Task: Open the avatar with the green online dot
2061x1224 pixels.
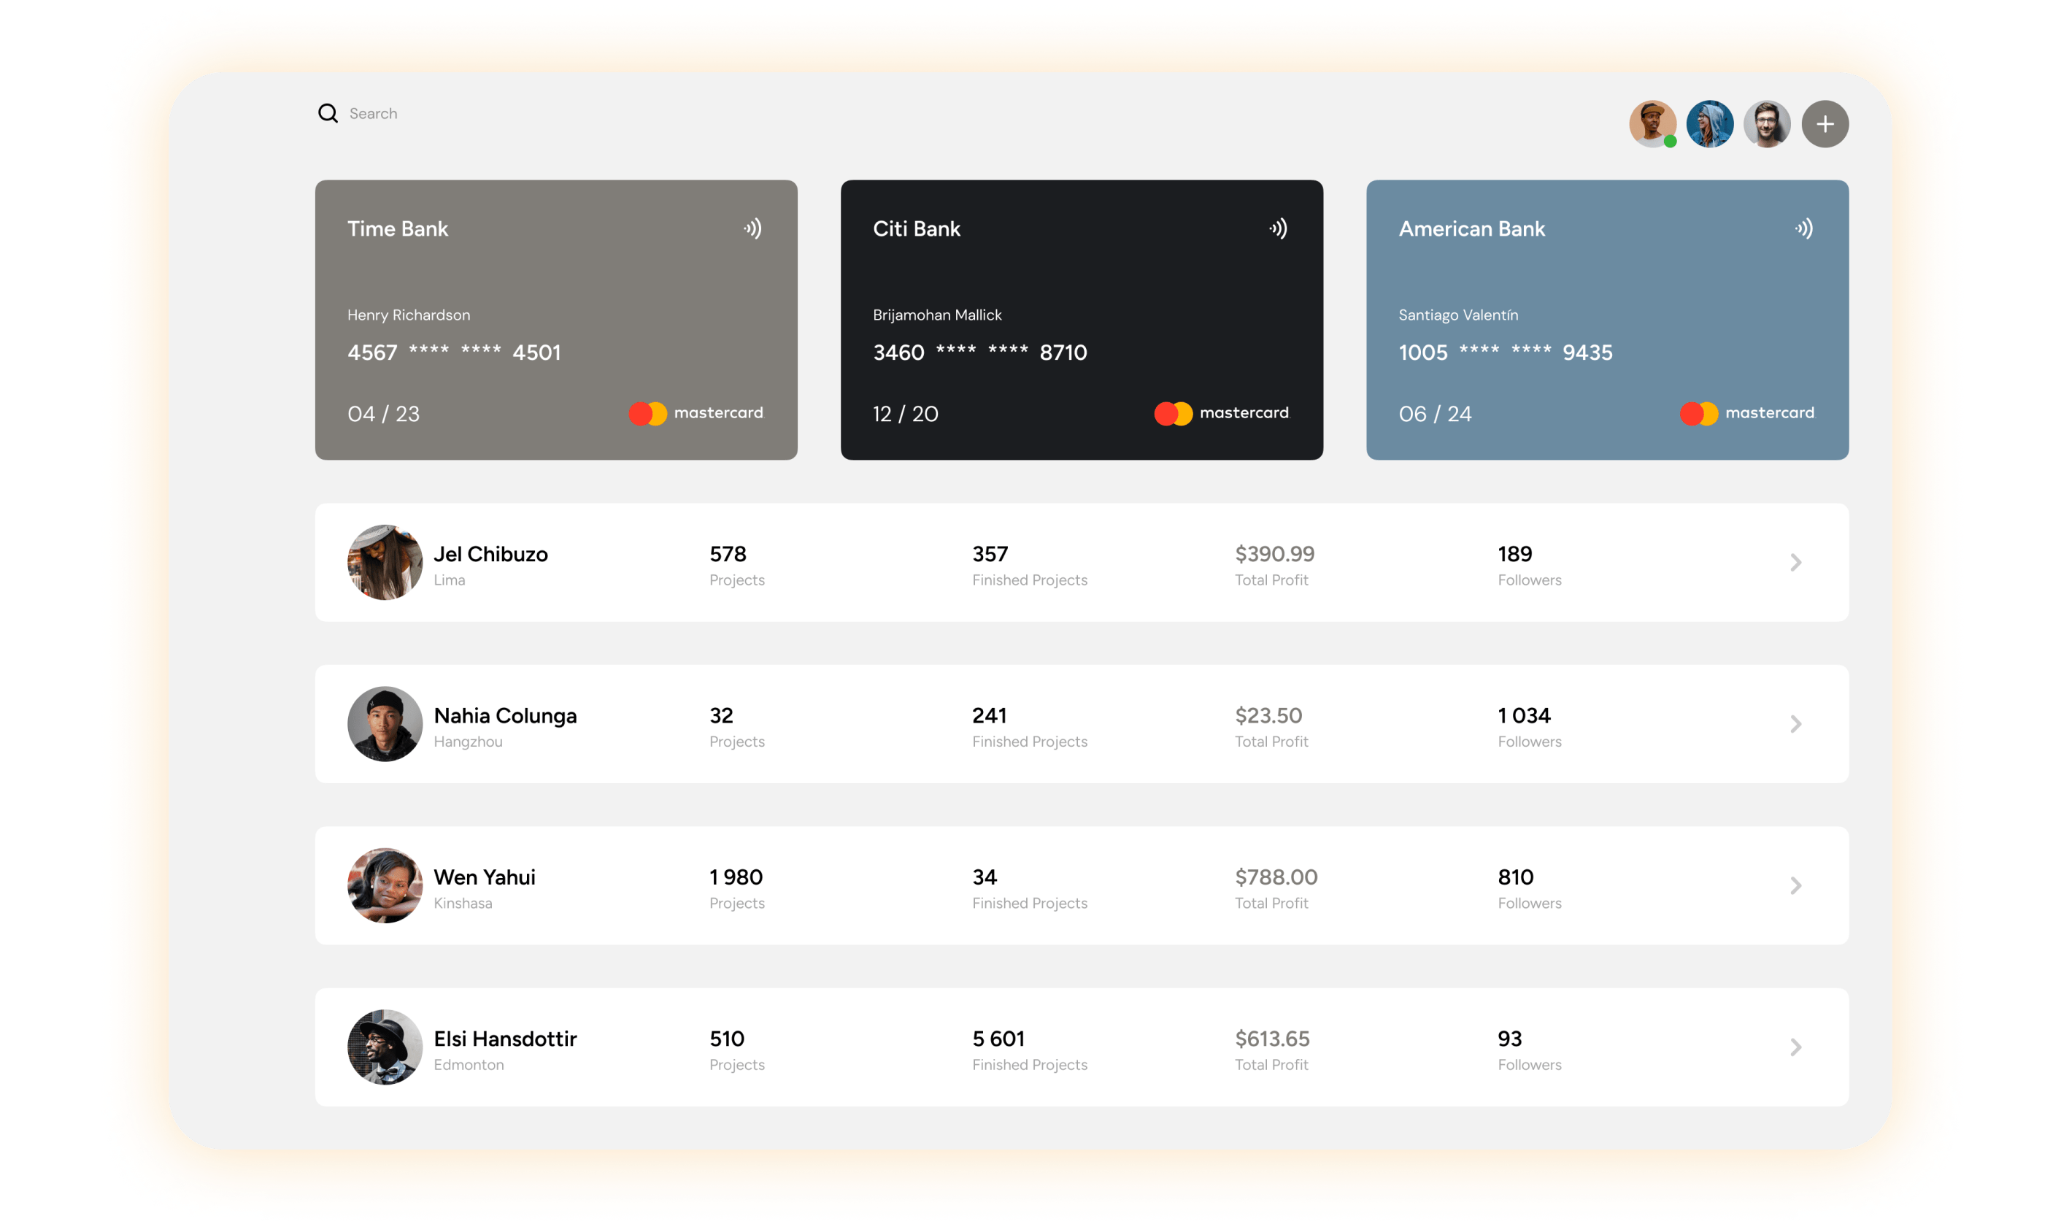Action: pos(1652,125)
